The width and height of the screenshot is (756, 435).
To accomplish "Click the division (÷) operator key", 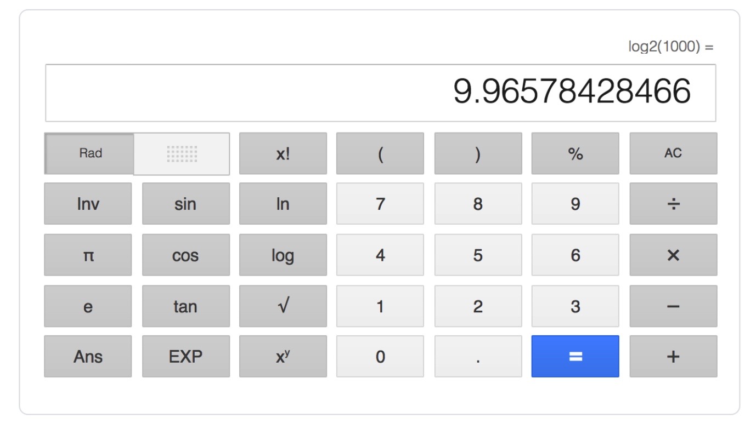I will tap(673, 204).
